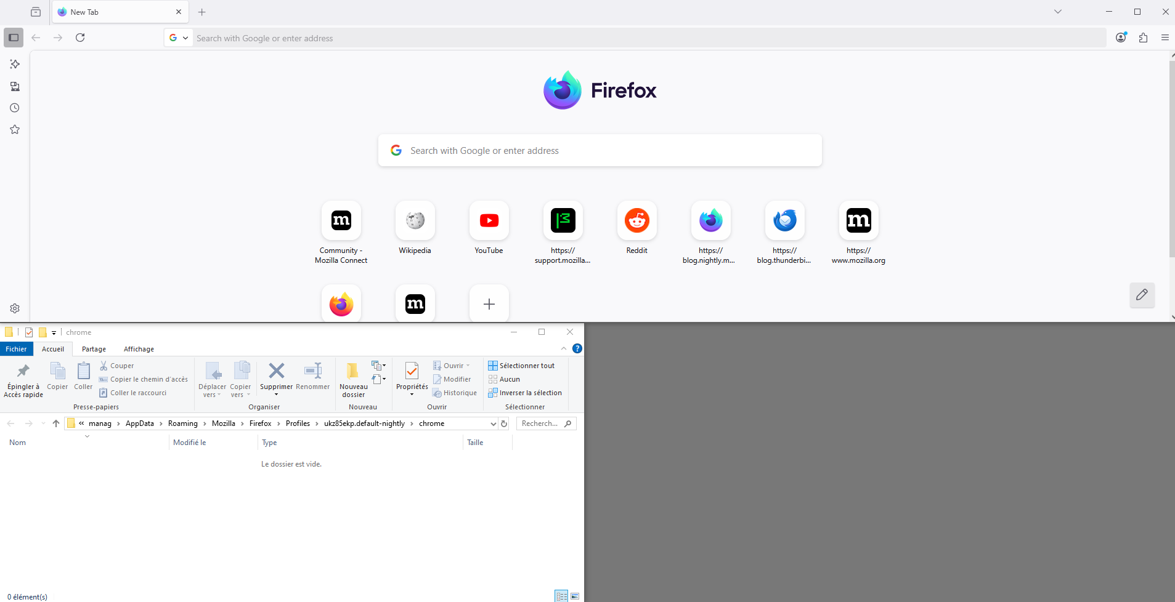Click the Copier clipboard button
This screenshot has height=602, width=1175.
pos(57,376)
